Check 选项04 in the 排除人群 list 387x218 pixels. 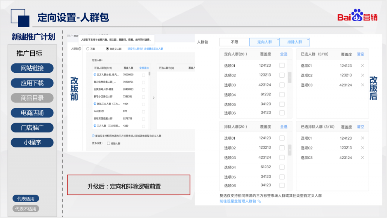282,167
